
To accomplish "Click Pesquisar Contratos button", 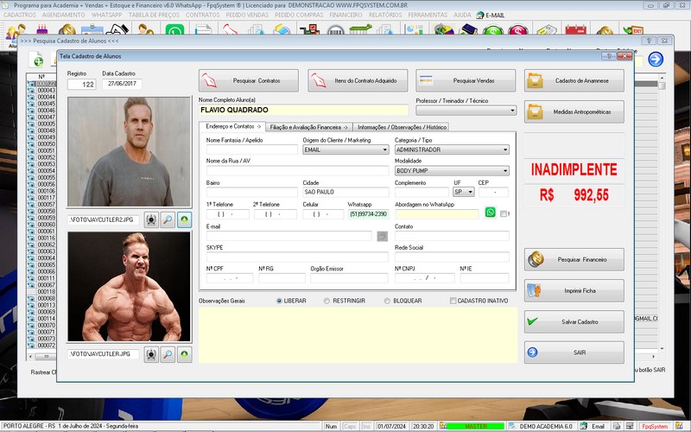I will tap(249, 80).
